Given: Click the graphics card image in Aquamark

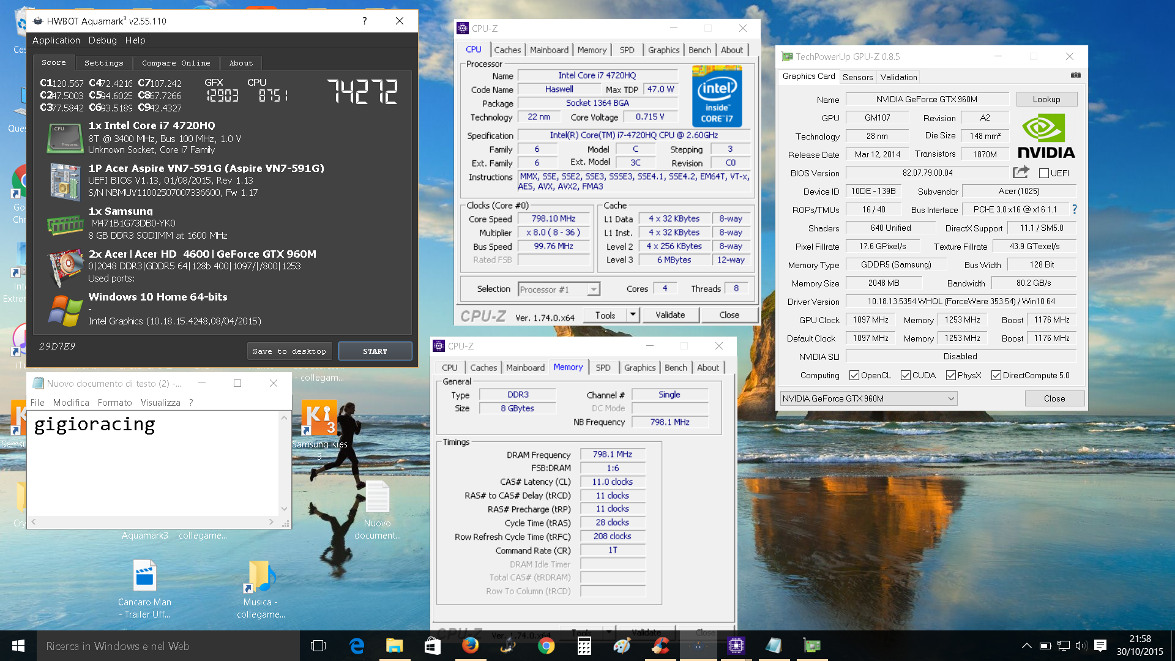Looking at the screenshot, I should [65, 267].
